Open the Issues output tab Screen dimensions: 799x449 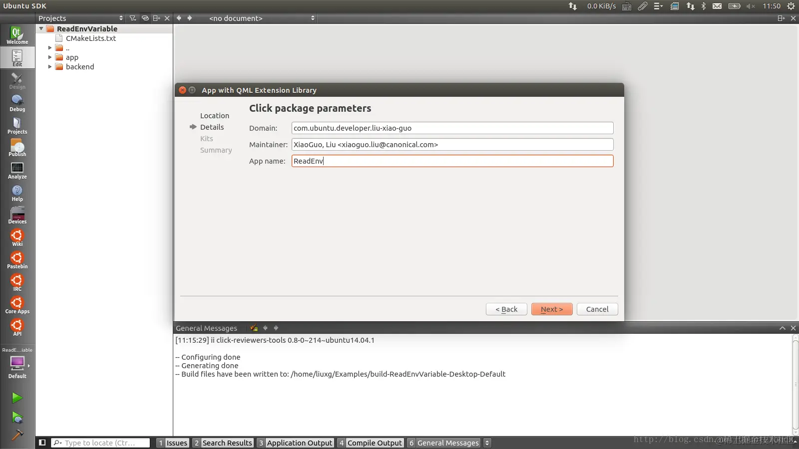(172, 443)
